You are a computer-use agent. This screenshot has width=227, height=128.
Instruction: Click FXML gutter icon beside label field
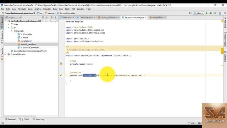click(x=61, y=64)
